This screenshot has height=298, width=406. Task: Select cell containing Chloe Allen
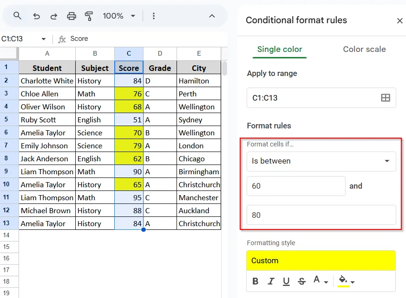47,94
